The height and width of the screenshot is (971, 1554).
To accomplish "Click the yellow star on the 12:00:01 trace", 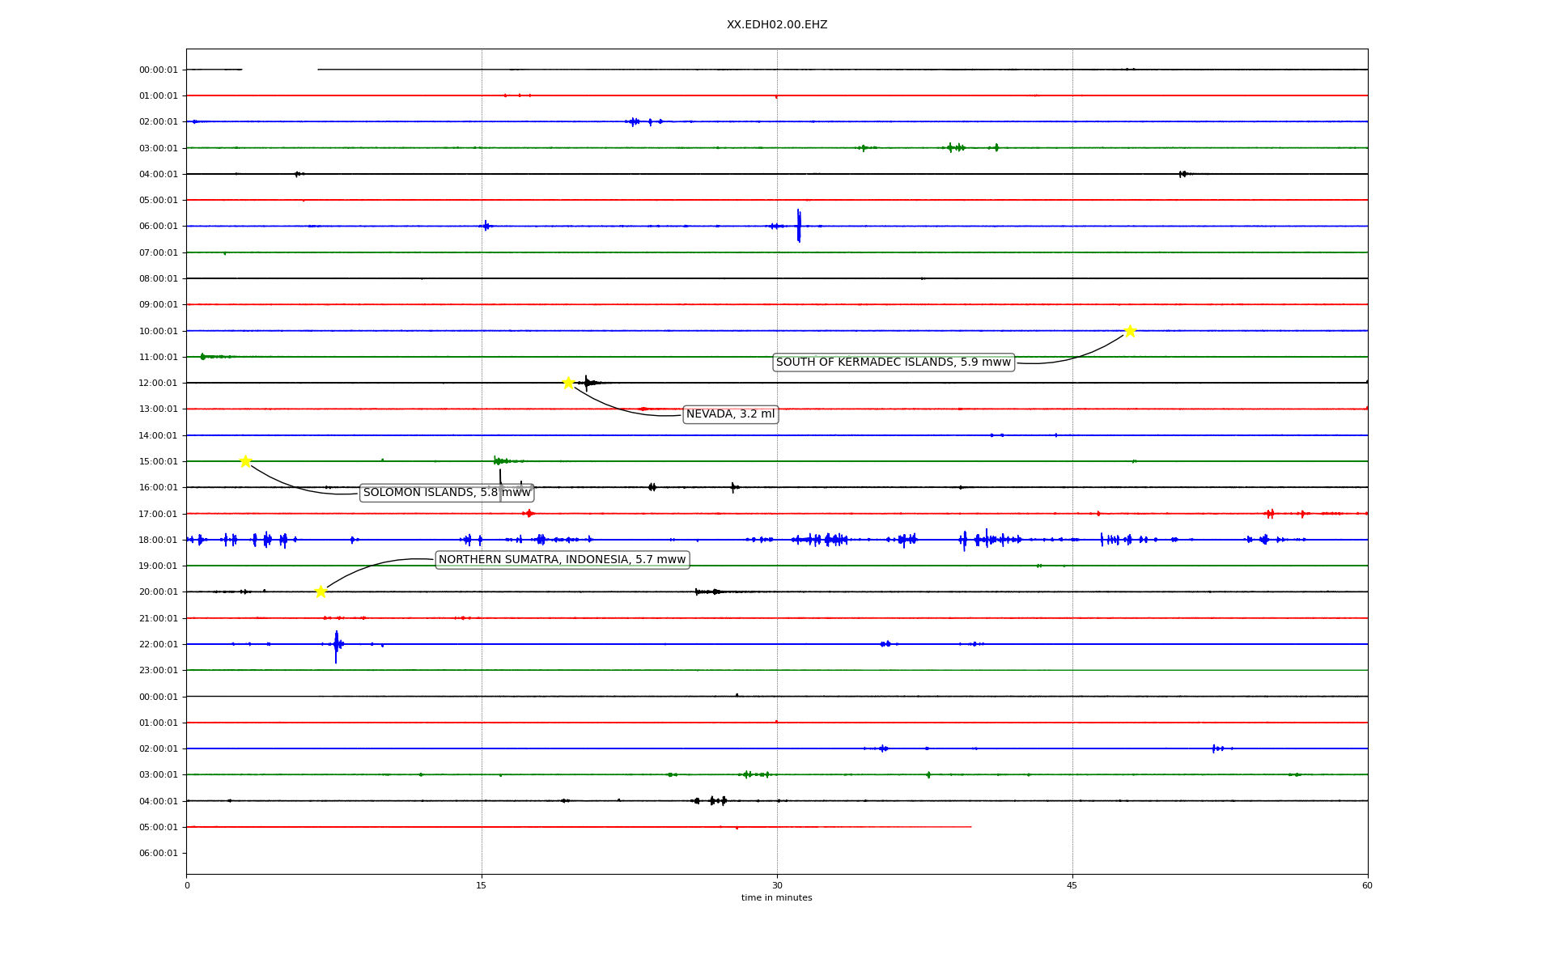I will (568, 383).
